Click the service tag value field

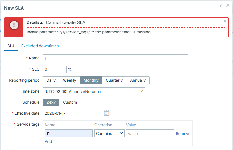click(150, 133)
